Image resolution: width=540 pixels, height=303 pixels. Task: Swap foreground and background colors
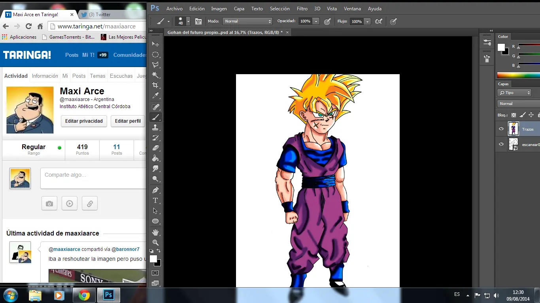[159, 251]
